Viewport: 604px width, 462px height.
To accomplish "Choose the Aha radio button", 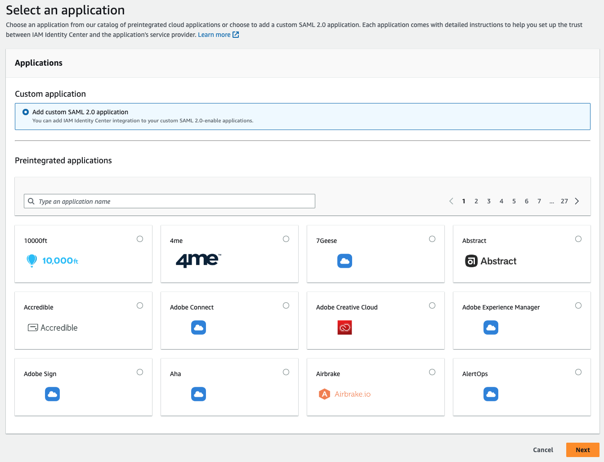I will (x=286, y=372).
